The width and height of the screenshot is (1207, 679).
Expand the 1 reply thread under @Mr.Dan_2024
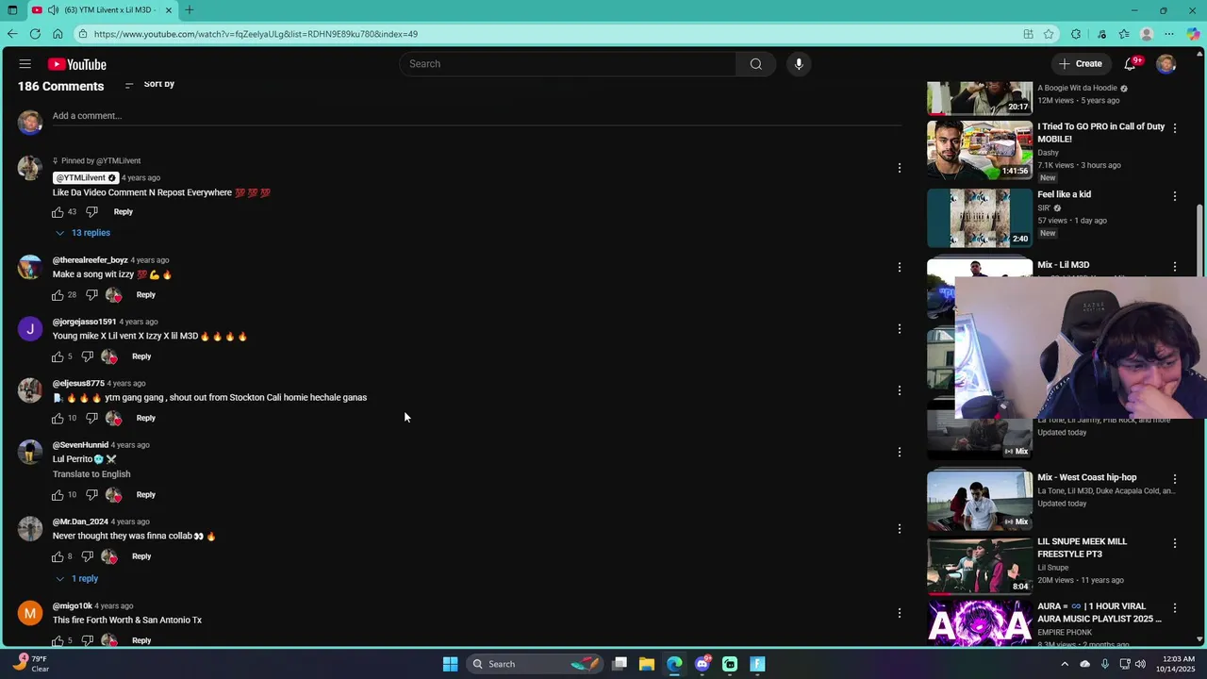point(76,579)
